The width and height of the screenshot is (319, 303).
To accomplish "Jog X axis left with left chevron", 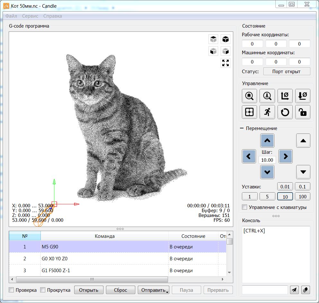I will coord(249,156).
